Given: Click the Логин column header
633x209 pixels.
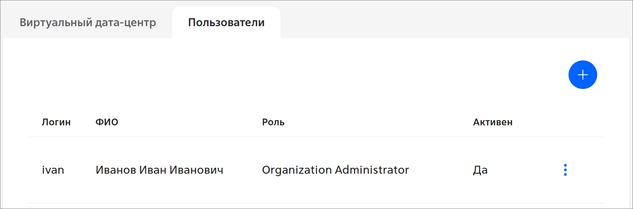Looking at the screenshot, I should pyautogui.click(x=56, y=122).
